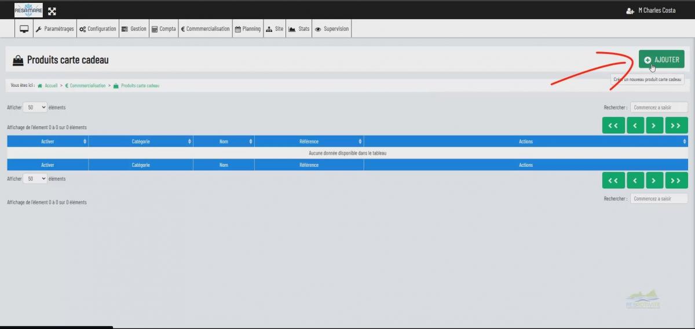Go to previous page with top < button
Screen dimensions: 695x329
click(635, 125)
